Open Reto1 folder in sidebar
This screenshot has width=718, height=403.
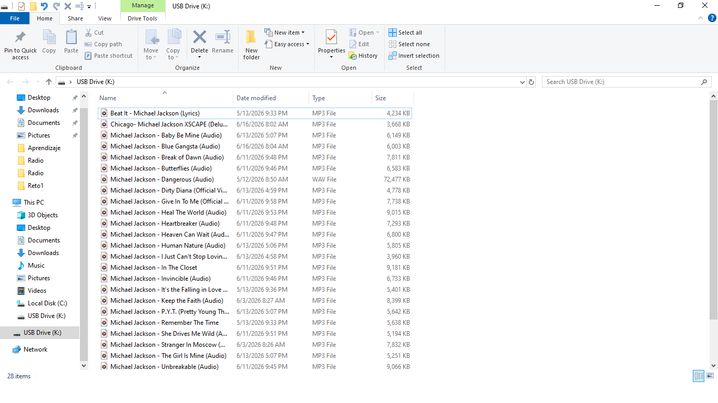(x=36, y=186)
